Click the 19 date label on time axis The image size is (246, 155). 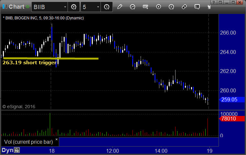pyautogui.click(x=209, y=151)
